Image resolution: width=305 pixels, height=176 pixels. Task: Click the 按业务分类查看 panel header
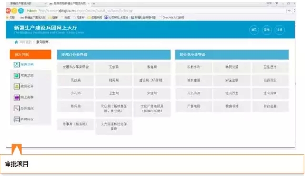pos(232,55)
